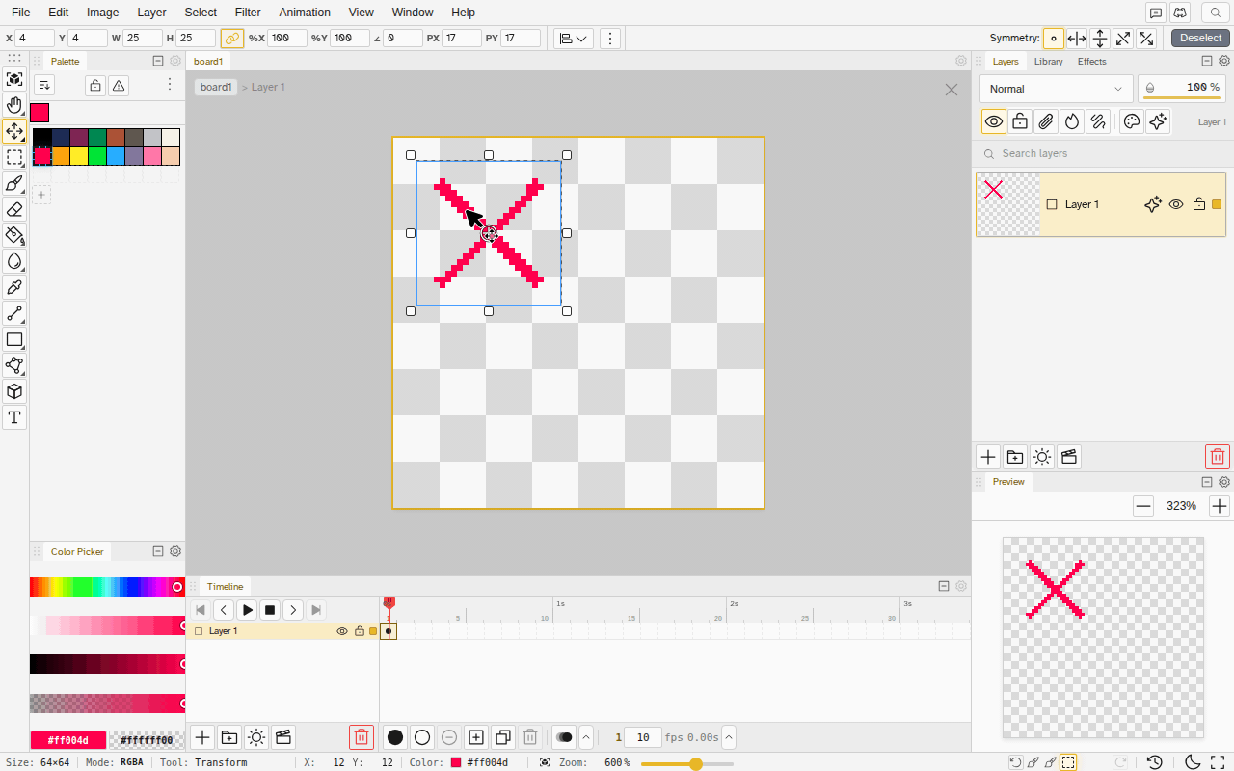Image resolution: width=1234 pixels, height=771 pixels.
Task: Select the hand pan tool
Action: point(14,105)
